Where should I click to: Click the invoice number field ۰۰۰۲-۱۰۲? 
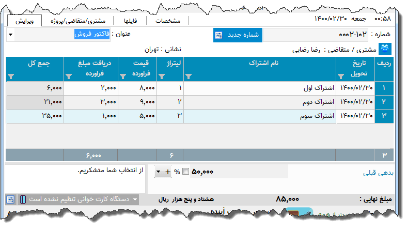316,35
